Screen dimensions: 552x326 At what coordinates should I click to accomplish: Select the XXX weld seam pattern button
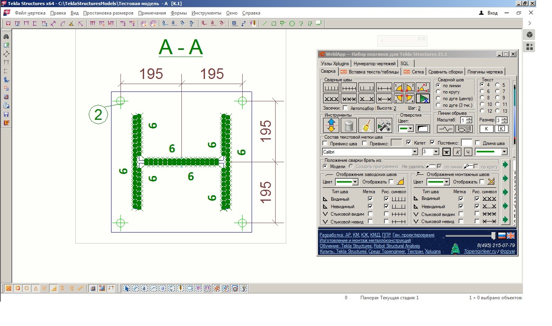[331, 98]
